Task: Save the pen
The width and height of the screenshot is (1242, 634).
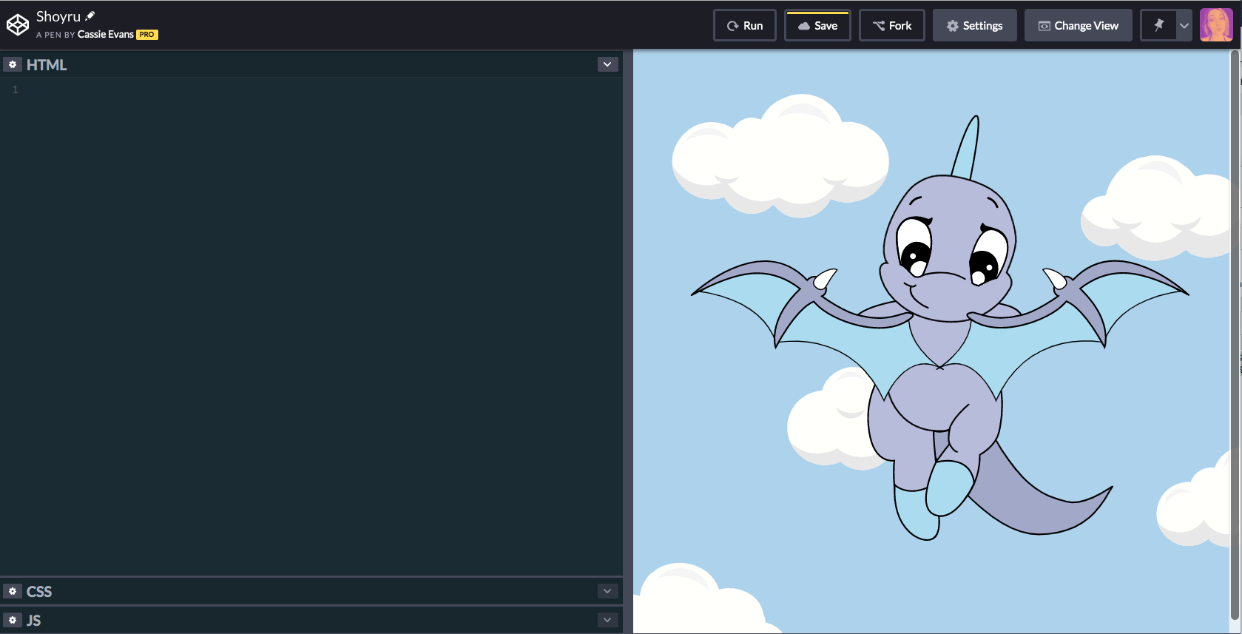Action: tap(817, 25)
